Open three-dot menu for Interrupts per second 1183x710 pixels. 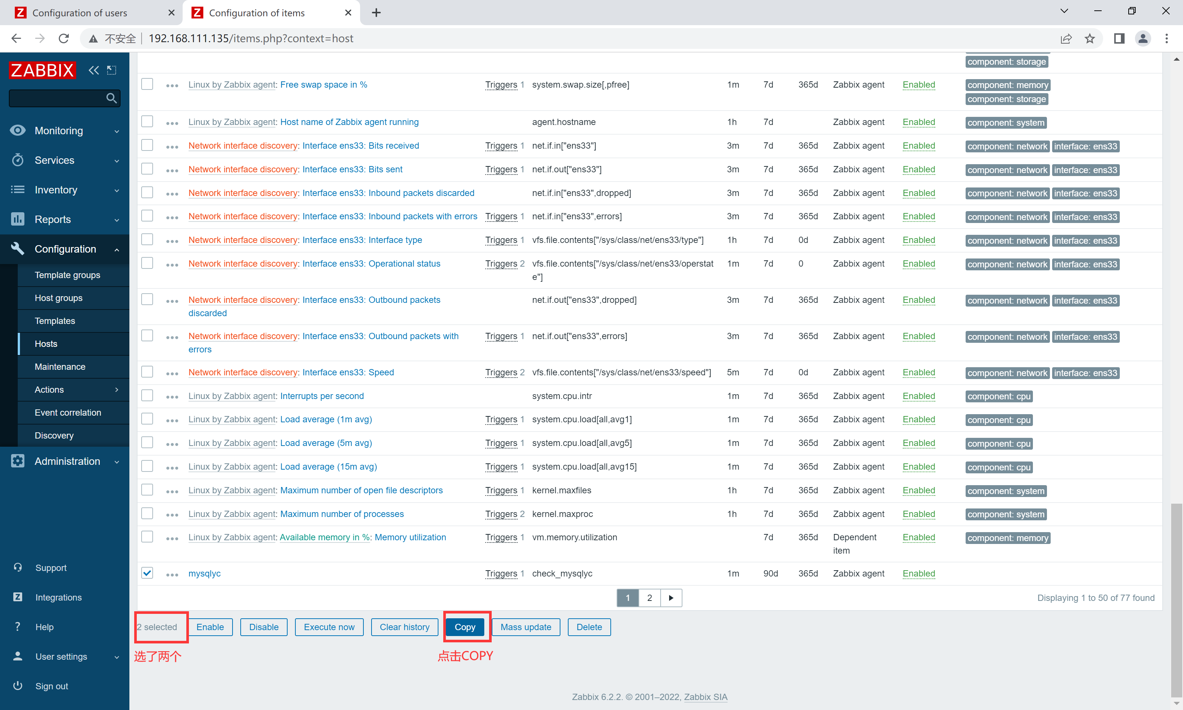coord(172,397)
